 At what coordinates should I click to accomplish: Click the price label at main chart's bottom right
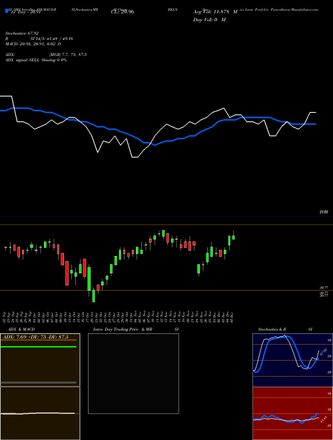324,212
